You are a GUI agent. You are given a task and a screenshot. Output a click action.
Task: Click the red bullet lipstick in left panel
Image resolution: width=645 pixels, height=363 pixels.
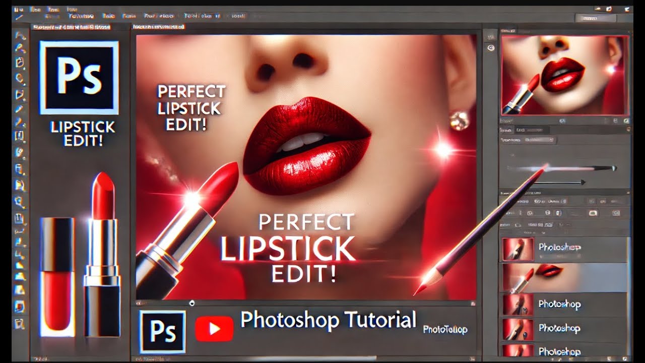pyautogui.click(x=102, y=254)
